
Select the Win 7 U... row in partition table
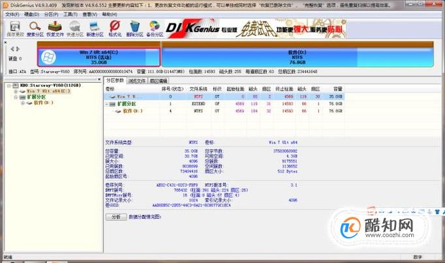[x=224, y=96]
